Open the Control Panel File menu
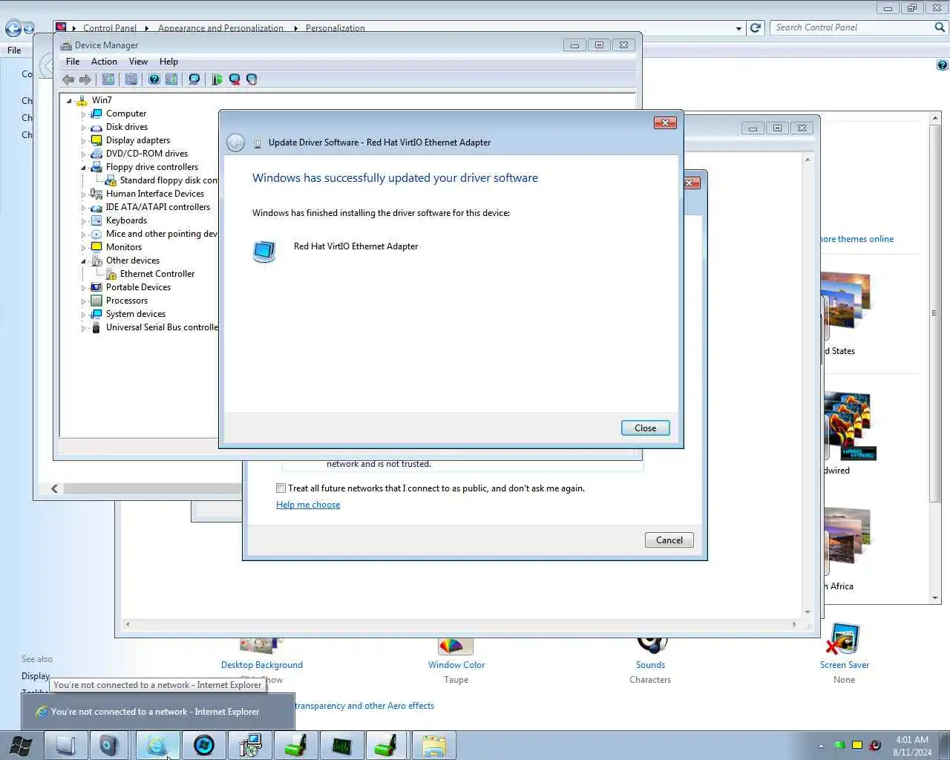Viewport: 950px width, 760px height. pyautogui.click(x=14, y=50)
